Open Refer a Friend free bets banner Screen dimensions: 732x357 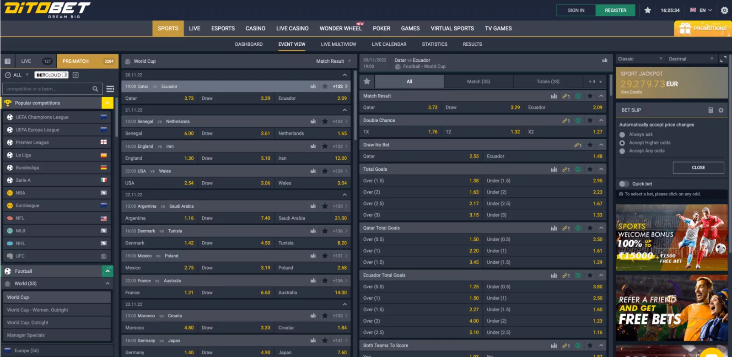(672, 308)
